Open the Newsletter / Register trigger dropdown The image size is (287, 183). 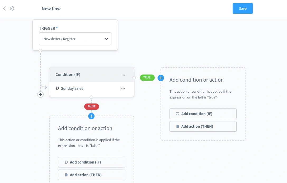pos(75,39)
